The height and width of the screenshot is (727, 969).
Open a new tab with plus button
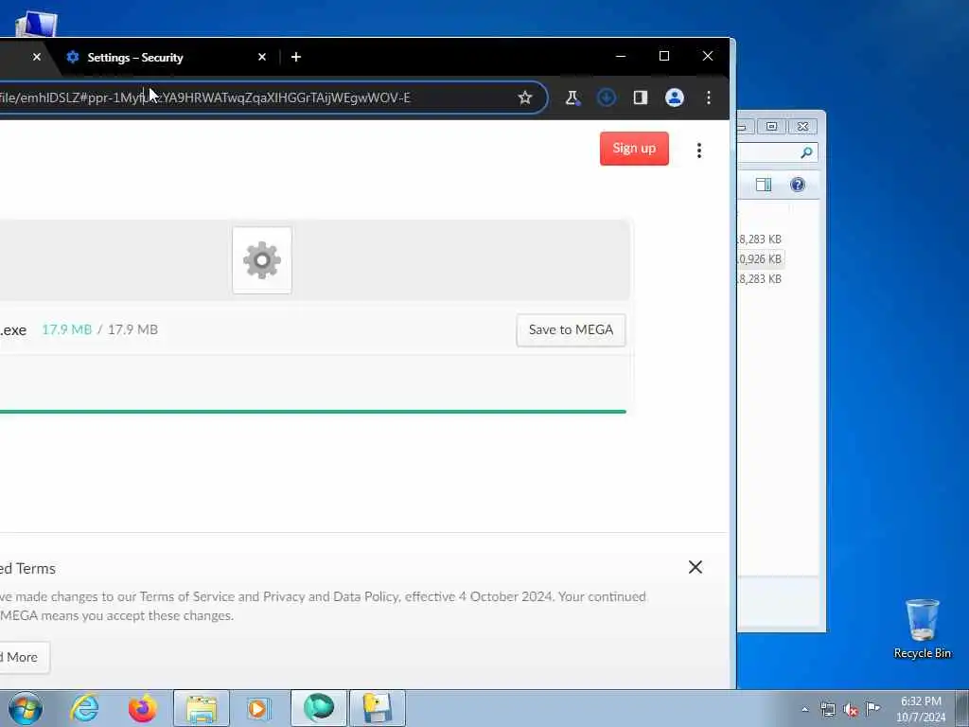[x=296, y=57]
